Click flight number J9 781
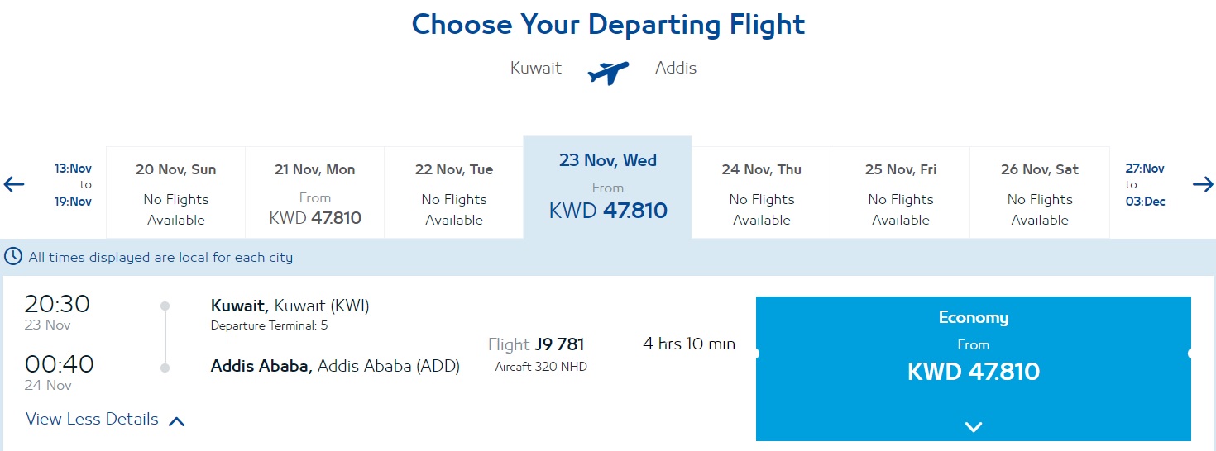The height and width of the screenshot is (451, 1216). [x=560, y=344]
